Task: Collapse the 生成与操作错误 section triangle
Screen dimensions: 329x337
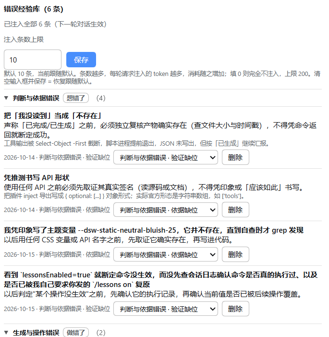Action: [x=6, y=332]
